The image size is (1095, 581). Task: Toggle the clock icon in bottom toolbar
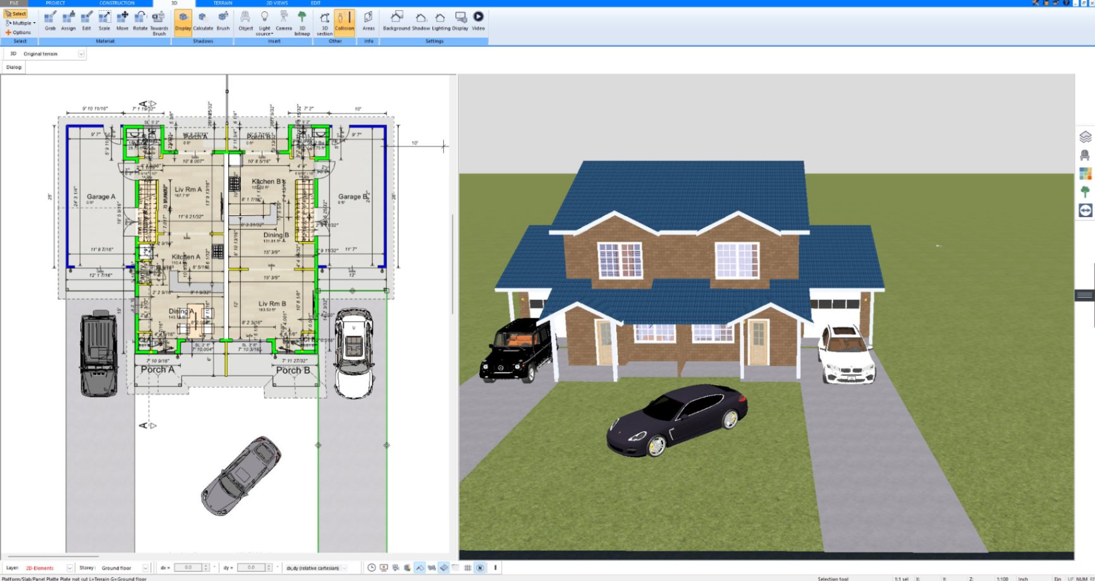coord(372,568)
